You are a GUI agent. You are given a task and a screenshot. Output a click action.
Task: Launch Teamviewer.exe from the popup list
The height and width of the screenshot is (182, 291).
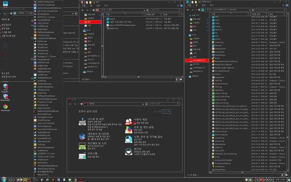pos(44,142)
